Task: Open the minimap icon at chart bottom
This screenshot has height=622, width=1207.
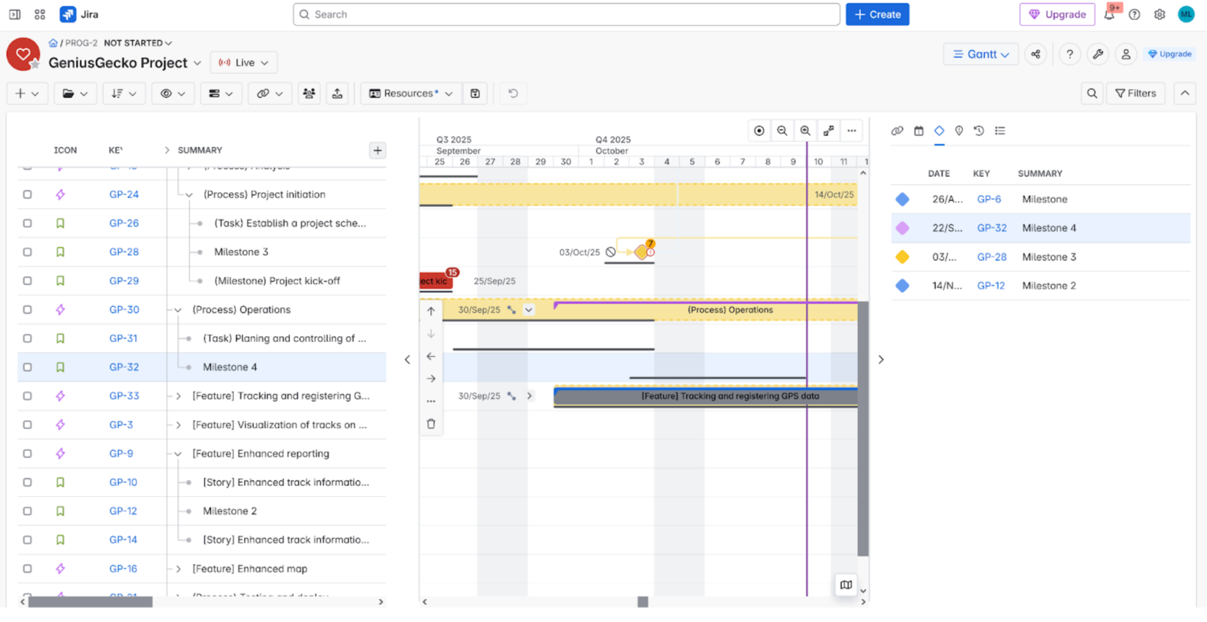Action: 846,584
